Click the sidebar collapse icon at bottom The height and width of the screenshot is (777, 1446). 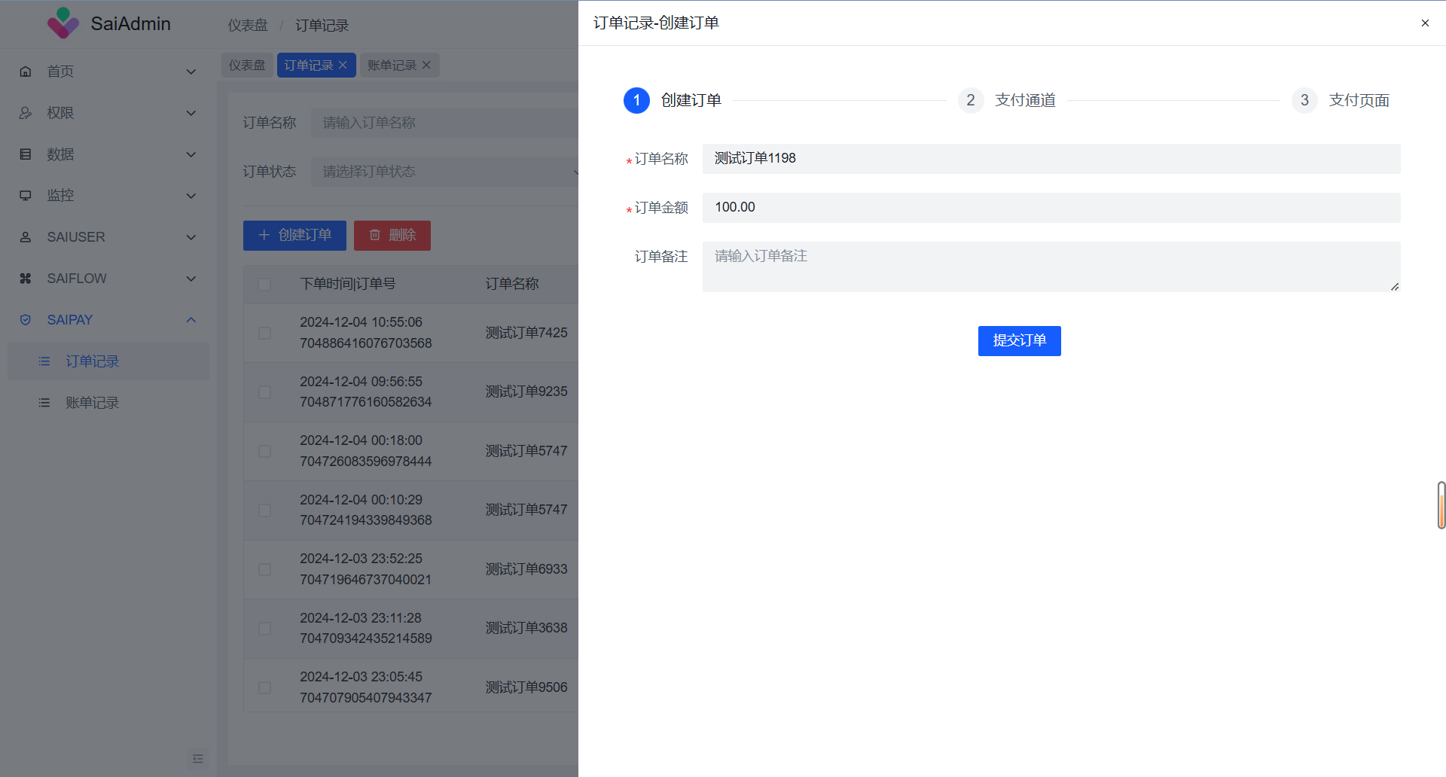click(197, 758)
